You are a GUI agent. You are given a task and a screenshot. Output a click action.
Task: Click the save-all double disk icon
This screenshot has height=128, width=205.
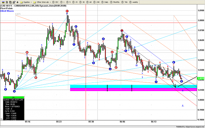click(10, 2)
